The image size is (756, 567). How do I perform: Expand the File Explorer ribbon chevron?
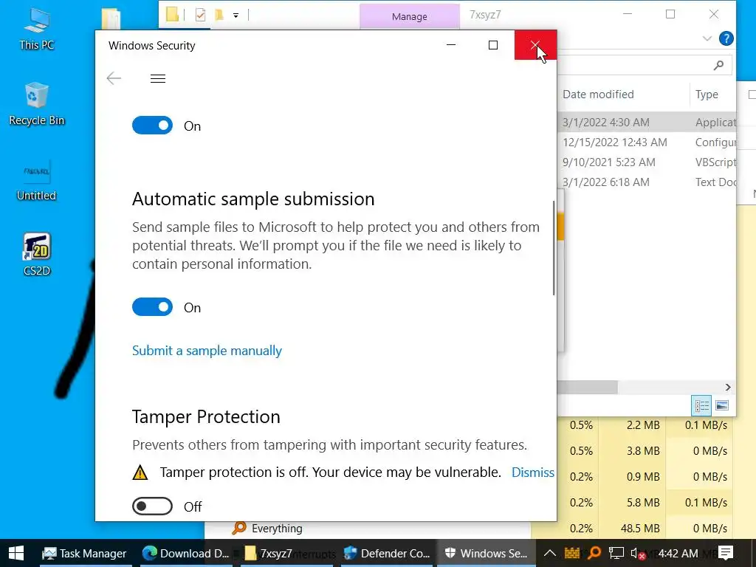pyautogui.click(x=707, y=38)
